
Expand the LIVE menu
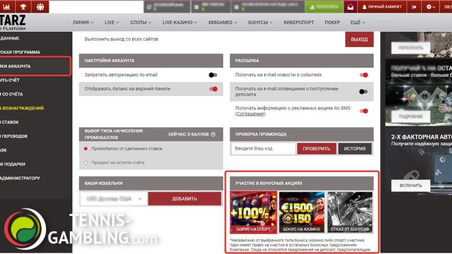(x=112, y=22)
